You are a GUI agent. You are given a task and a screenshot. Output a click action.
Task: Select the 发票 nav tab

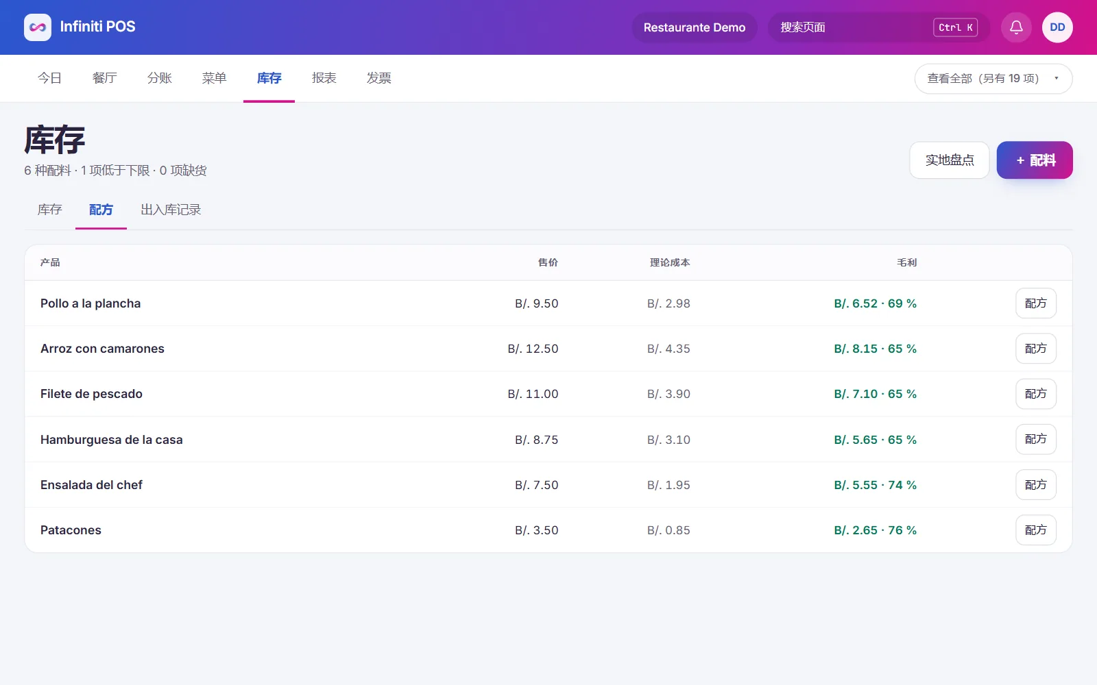point(378,78)
